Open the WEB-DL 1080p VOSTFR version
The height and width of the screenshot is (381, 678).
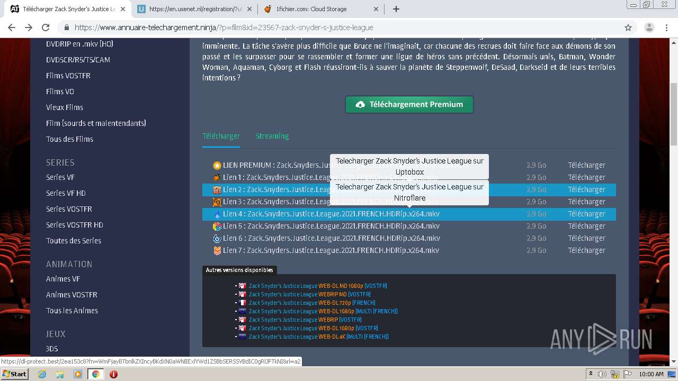point(314,328)
